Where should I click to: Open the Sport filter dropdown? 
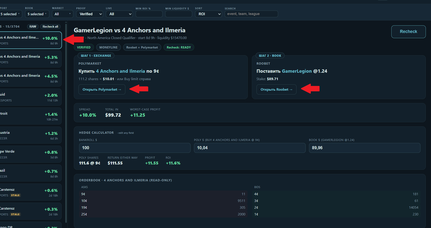(x=11, y=14)
